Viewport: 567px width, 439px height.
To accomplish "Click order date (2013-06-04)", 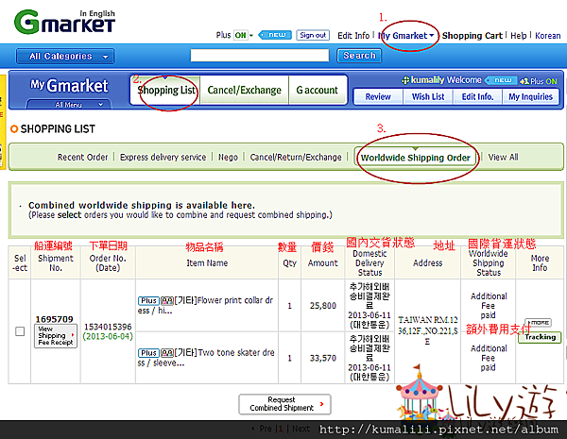I will [x=108, y=336].
